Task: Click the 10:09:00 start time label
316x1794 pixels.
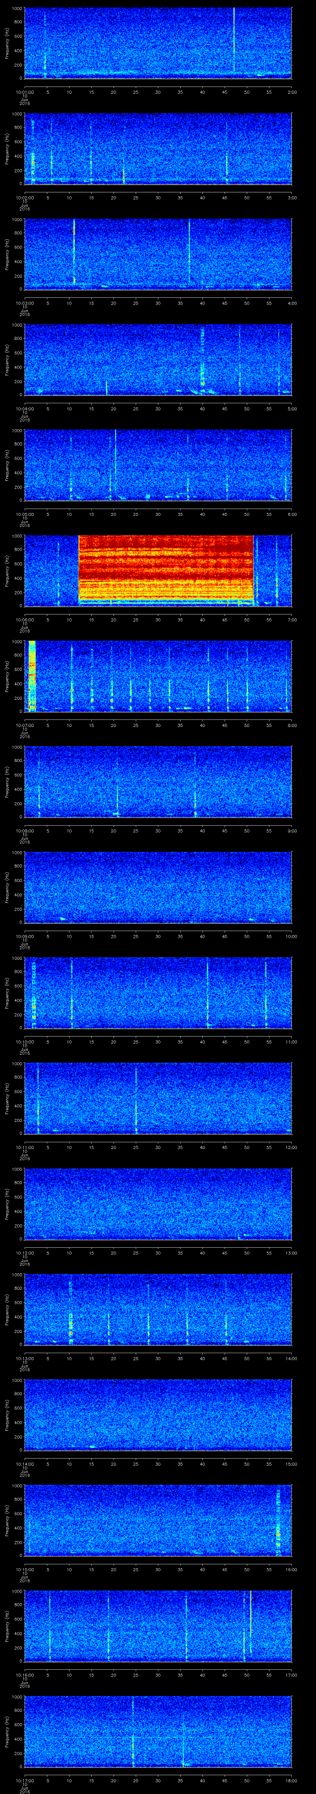Action: [24, 936]
